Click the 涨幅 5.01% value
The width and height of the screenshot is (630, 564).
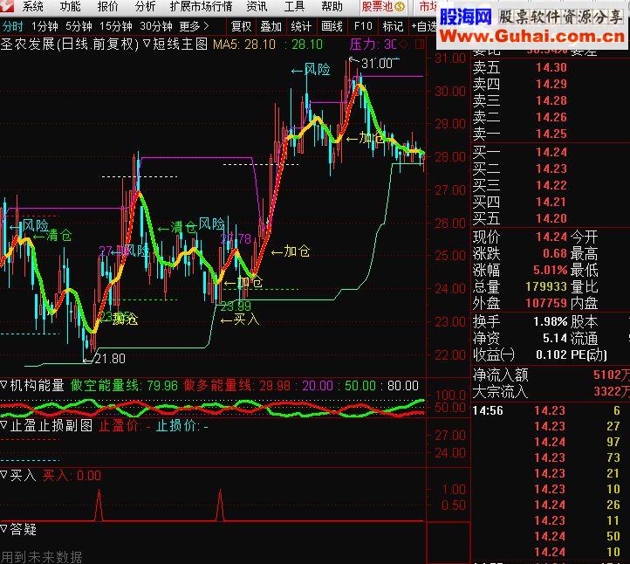550,270
